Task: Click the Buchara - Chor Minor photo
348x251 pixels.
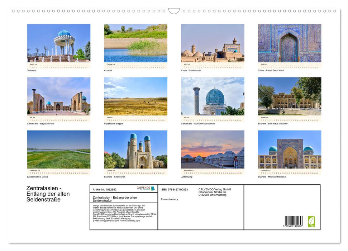Action: tap(135, 149)
